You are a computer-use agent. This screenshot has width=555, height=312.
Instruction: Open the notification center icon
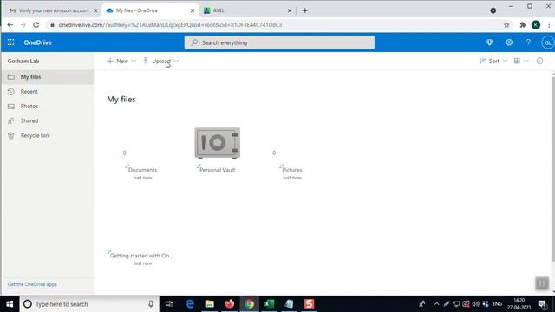[x=542, y=304]
